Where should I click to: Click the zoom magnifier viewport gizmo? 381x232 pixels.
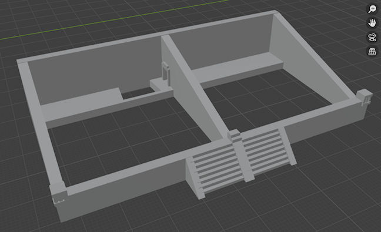372,9
